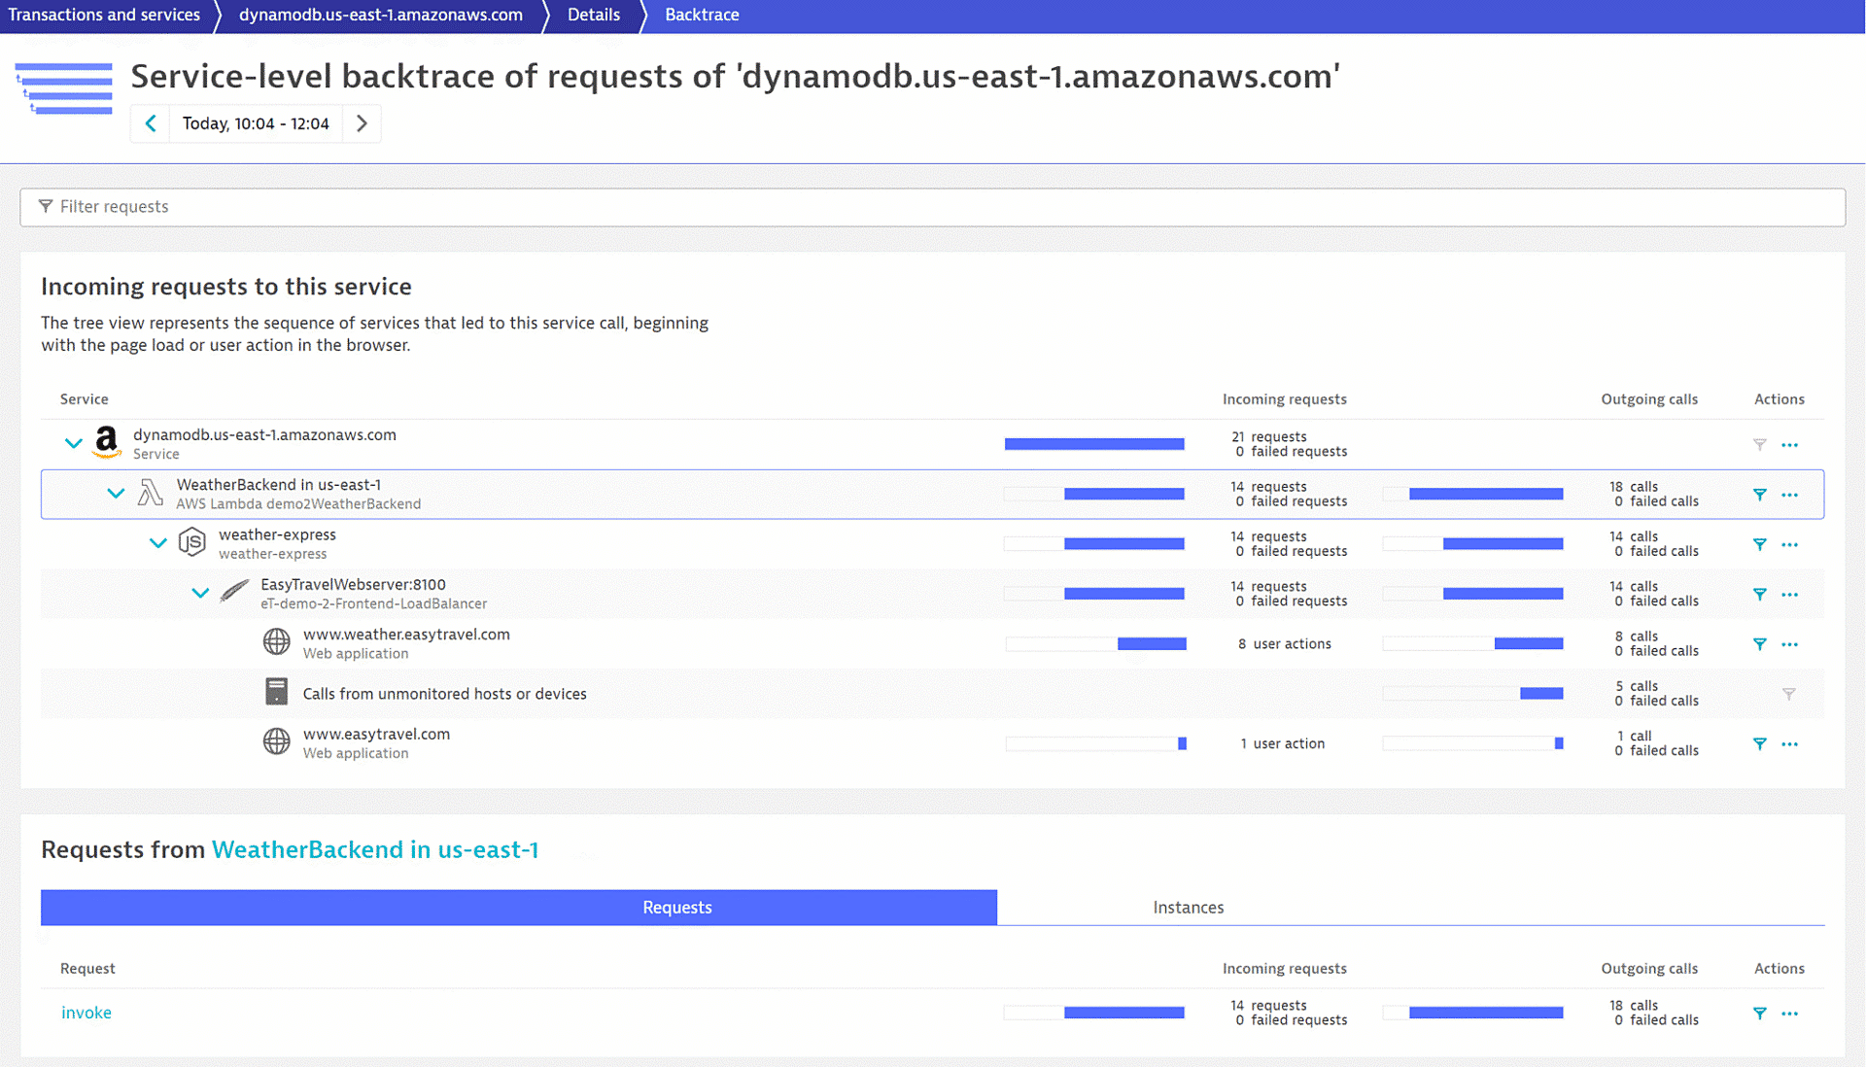Screen dimensions: 1866x1067
Task: Click the Filter requests input field
Action: [933, 206]
